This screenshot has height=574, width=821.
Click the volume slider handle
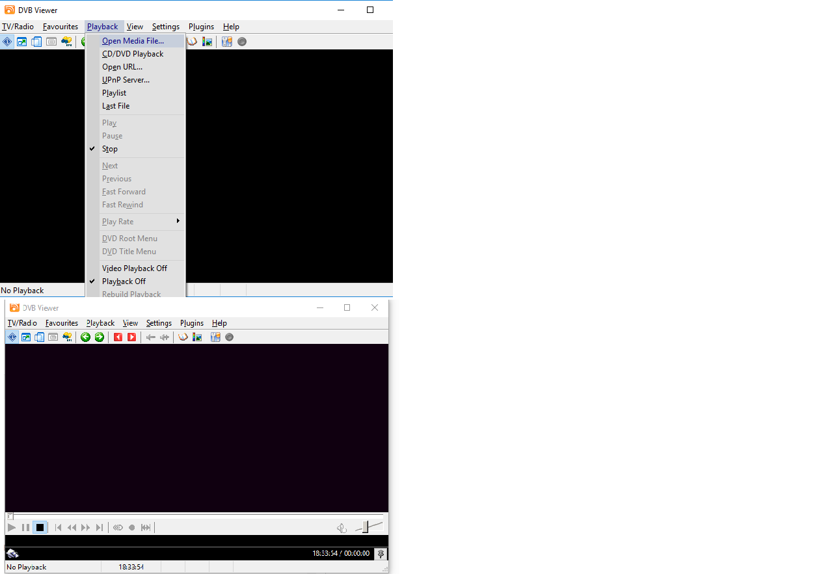pos(366,527)
